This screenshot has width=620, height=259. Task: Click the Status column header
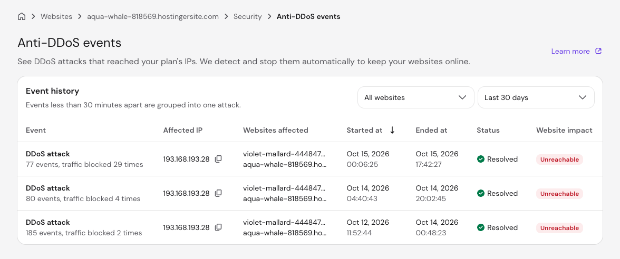(488, 131)
